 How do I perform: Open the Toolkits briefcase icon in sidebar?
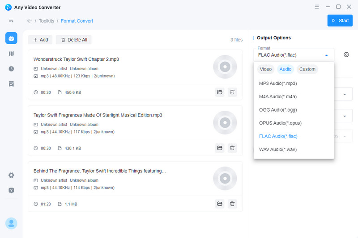[x=11, y=38]
